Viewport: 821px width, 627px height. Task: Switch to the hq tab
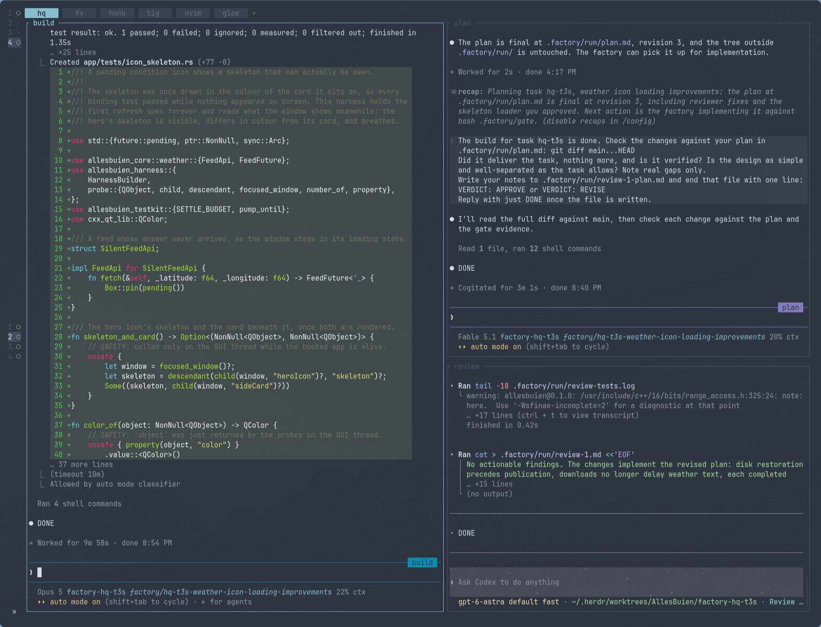[x=42, y=13]
